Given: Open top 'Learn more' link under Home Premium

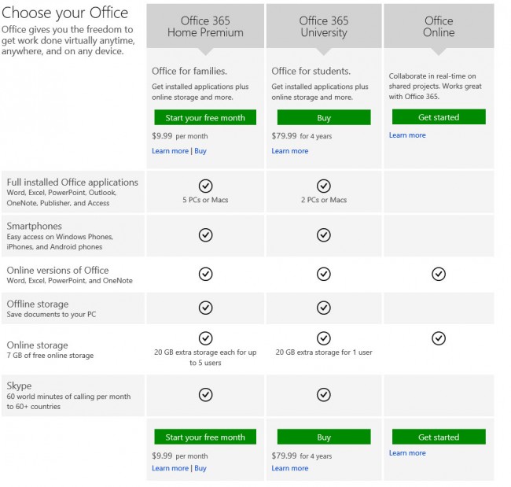Looking at the screenshot, I should (170, 151).
